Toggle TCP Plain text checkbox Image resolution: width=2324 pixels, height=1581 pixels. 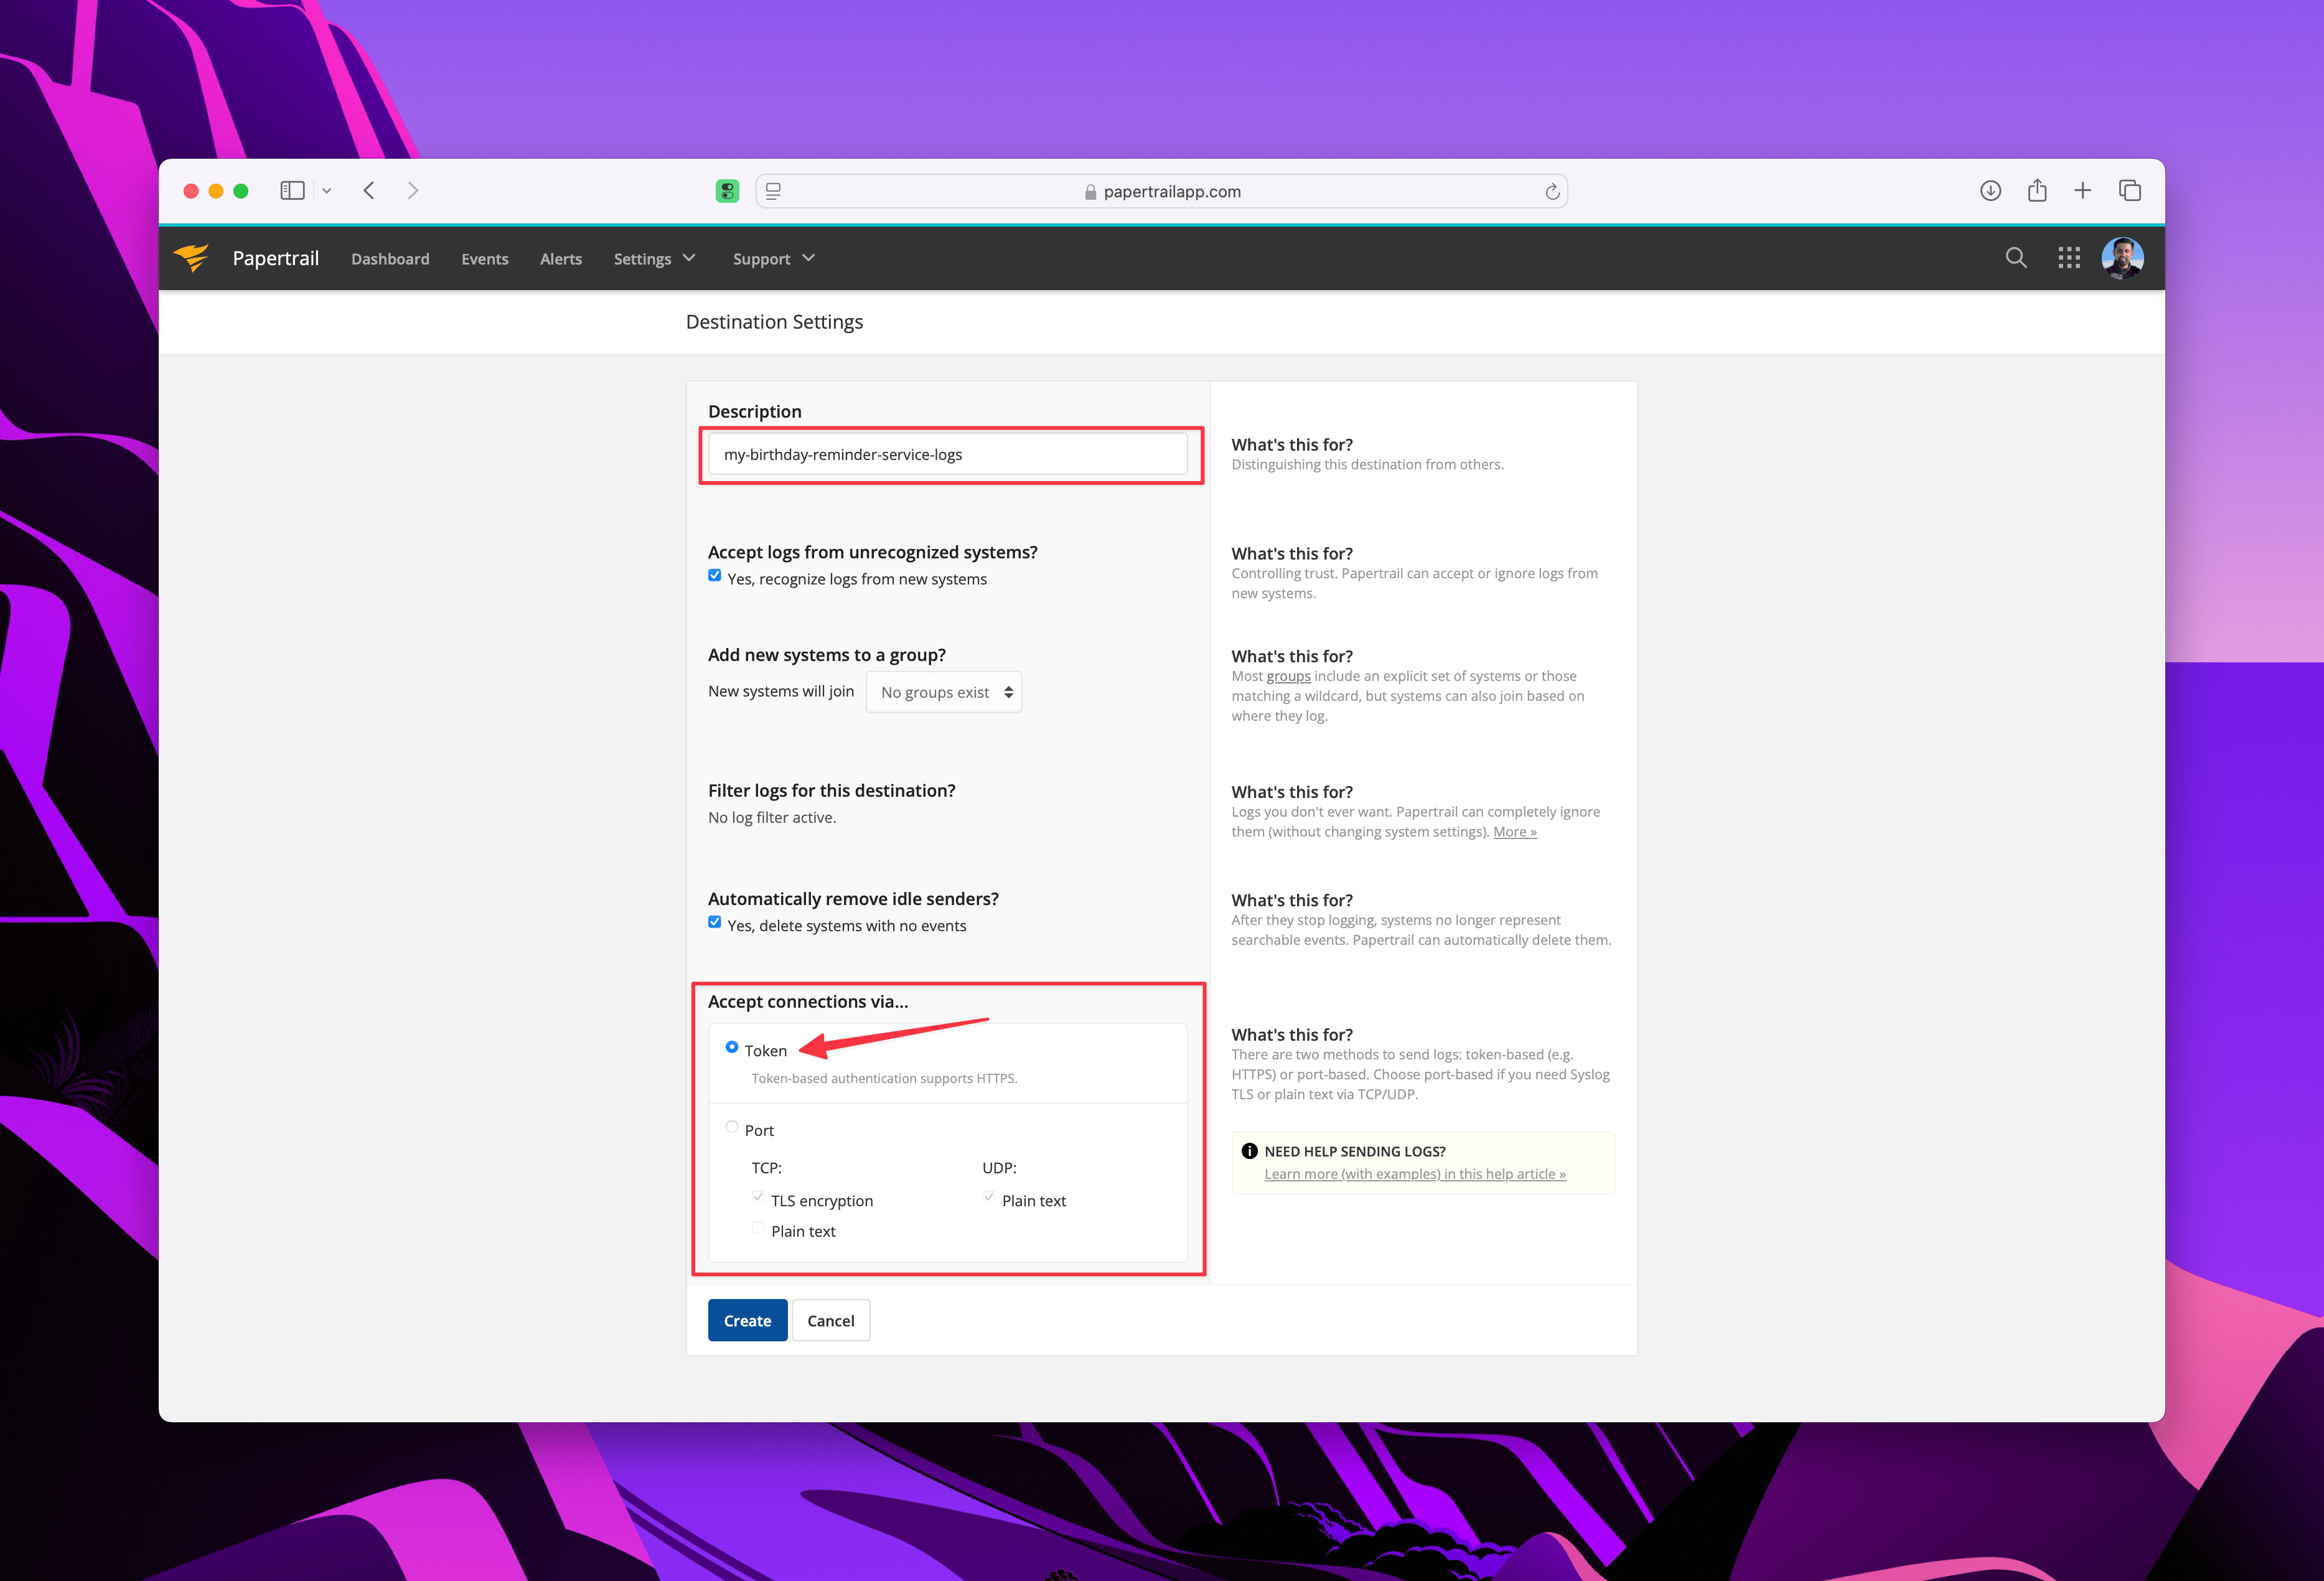tap(758, 1228)
